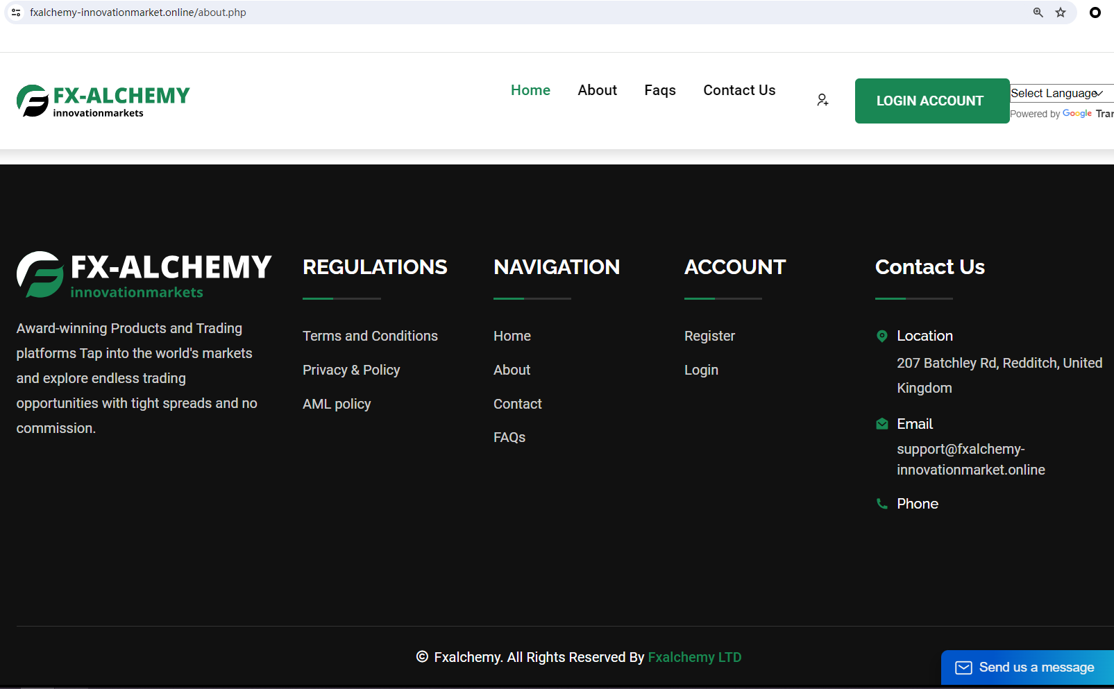Open the Send us a message chat widget
The image size is (1114, 689).
(1027, 667)
